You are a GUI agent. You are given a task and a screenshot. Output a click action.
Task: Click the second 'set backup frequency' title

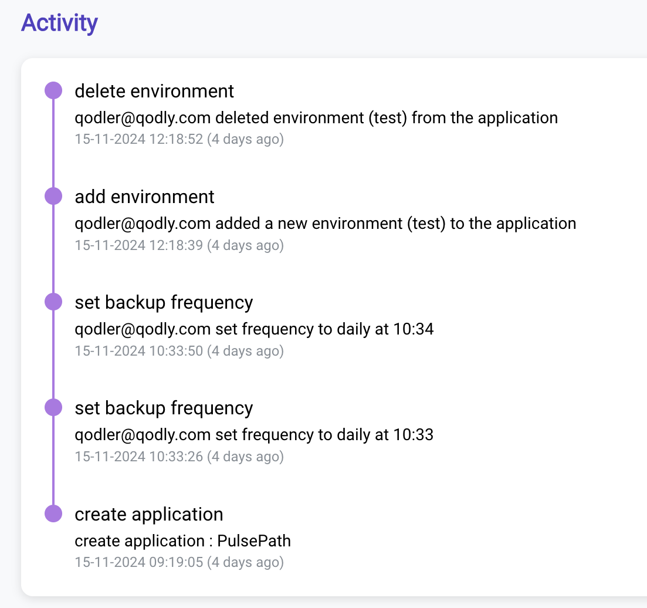(x=164, y=408)
